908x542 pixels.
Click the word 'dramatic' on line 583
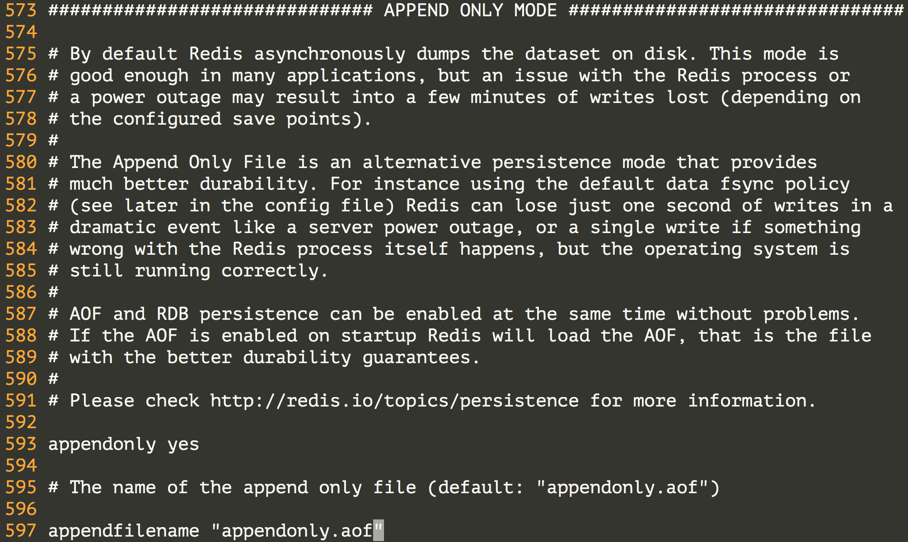112,227
